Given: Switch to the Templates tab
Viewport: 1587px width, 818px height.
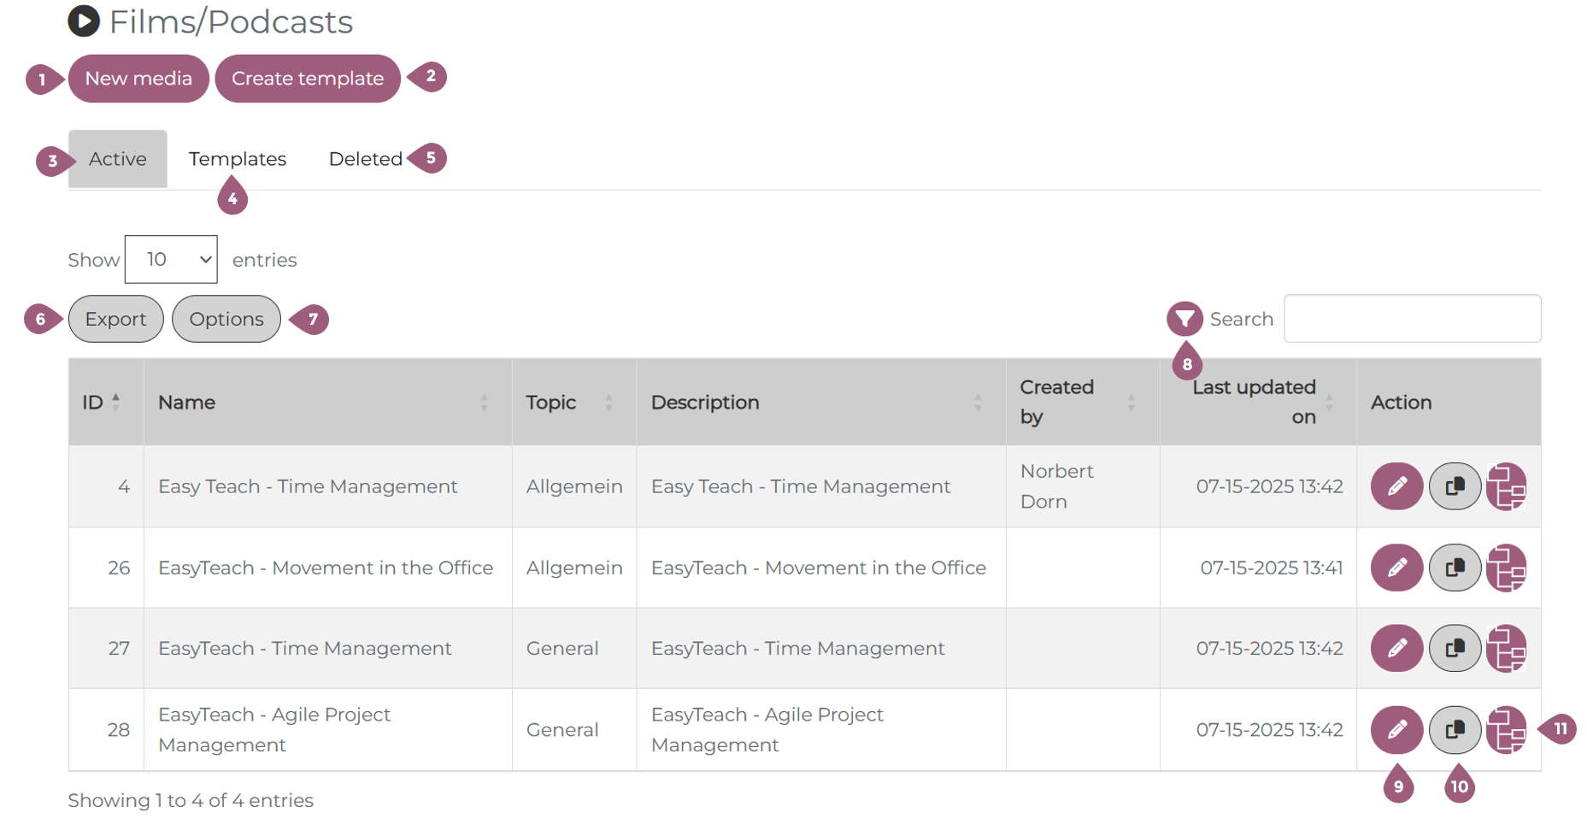Looking at the screenshot, I should [x=237, y=159].
